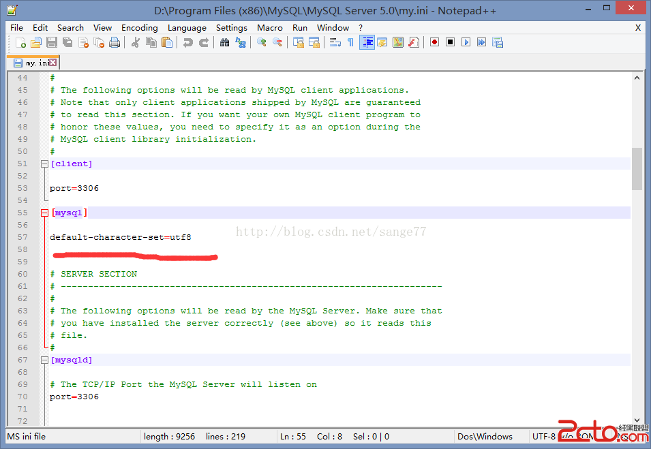This screenshot has width=651, height=449.
Task: Click Synchronize Vertical Scrolling icon
Action: [298, 42]
